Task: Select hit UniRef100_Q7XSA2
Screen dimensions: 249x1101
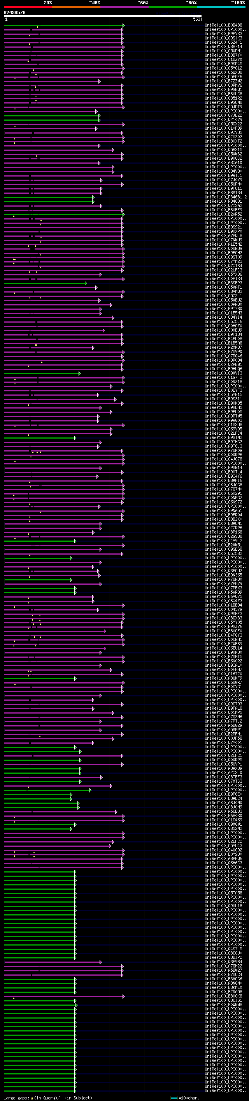Action: [x=223, y=206]
